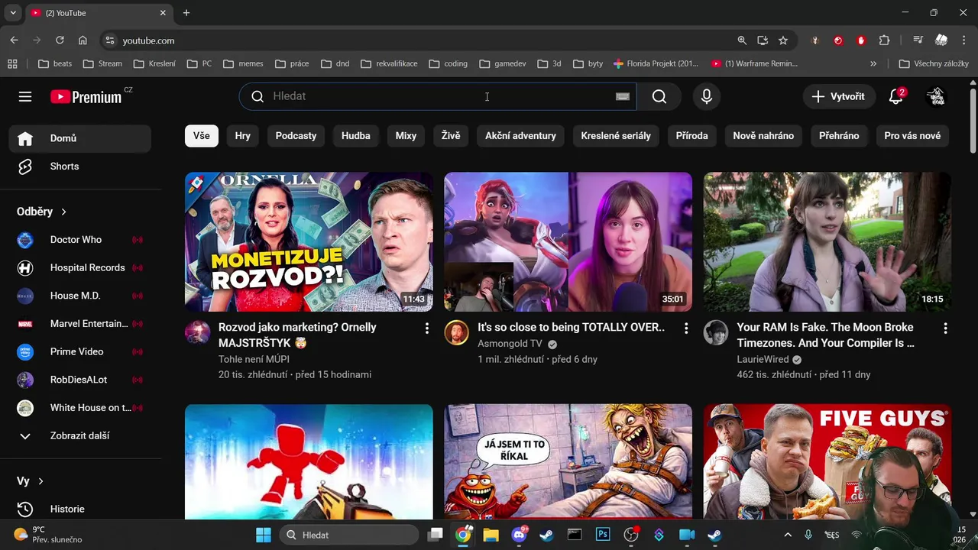The height and width of the screenshot is (550, 978).
Task: Select the Vše filter chip
Action: 202,136
